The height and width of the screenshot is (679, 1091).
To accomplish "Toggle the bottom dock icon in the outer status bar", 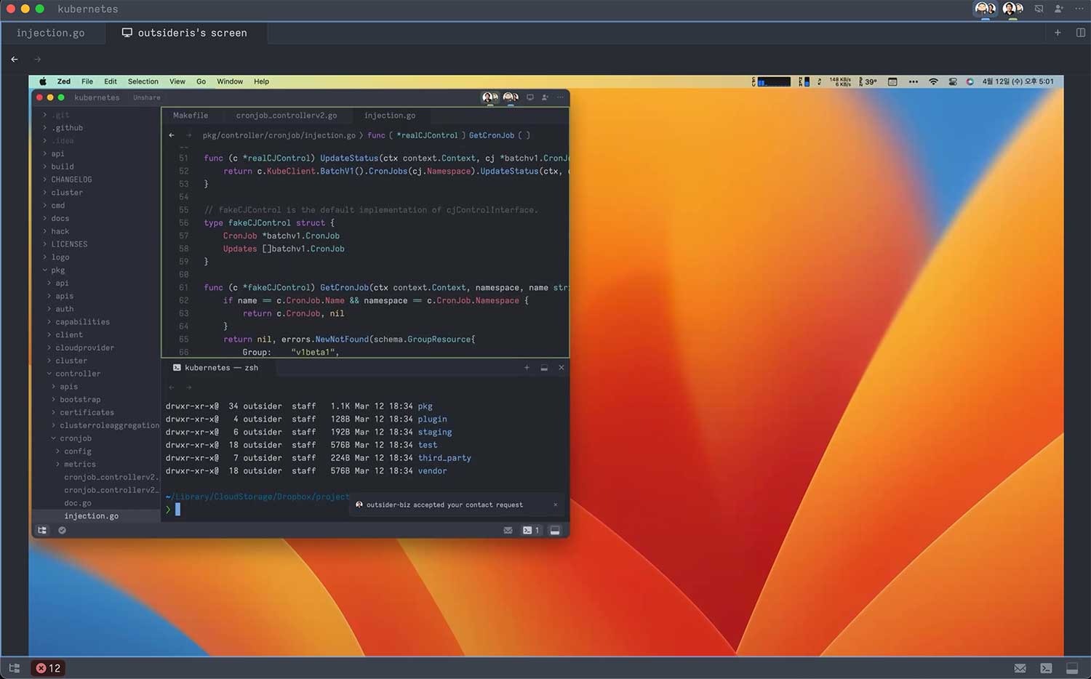I will pos(1072,668).
